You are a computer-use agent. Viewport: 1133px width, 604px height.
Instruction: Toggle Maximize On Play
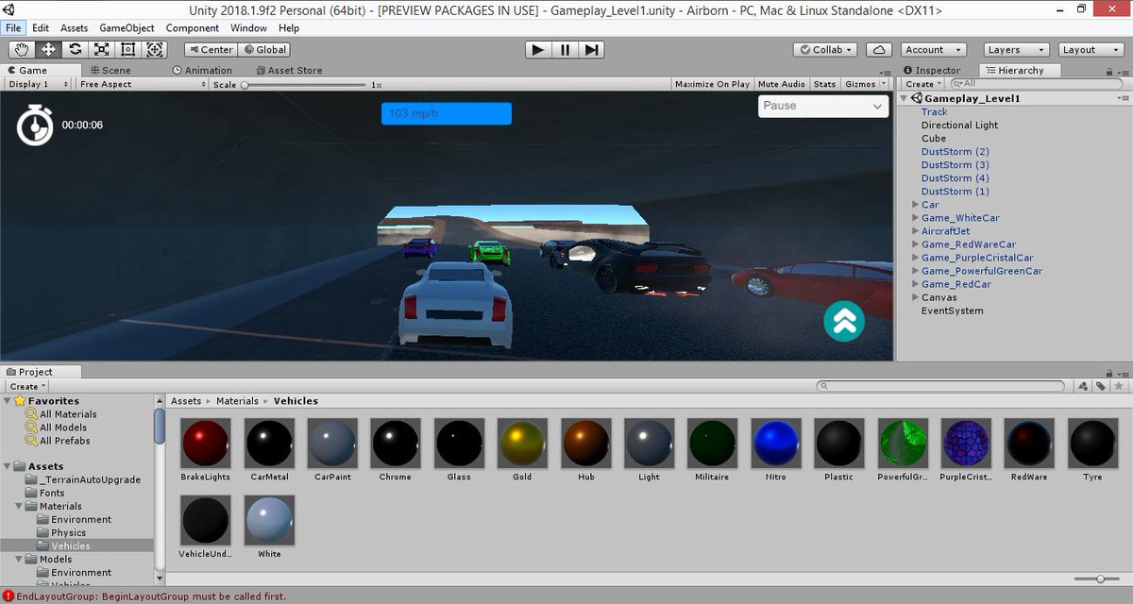point(712,84)
